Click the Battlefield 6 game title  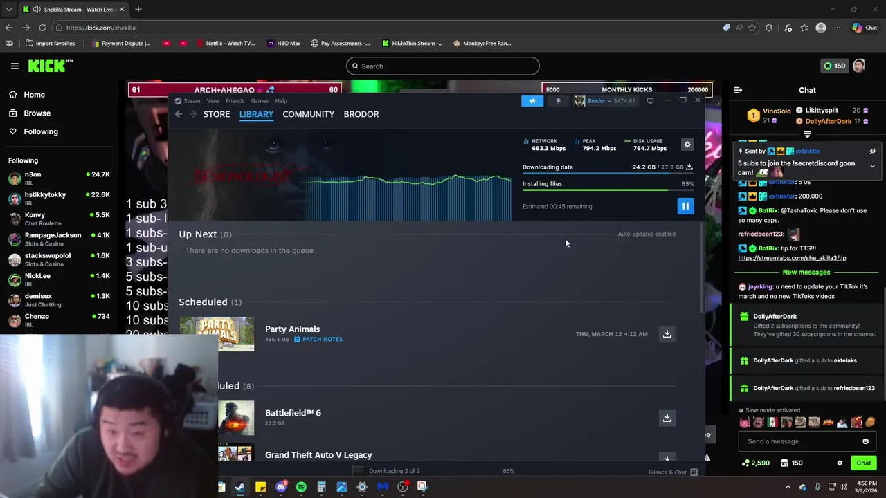point(293,413)
